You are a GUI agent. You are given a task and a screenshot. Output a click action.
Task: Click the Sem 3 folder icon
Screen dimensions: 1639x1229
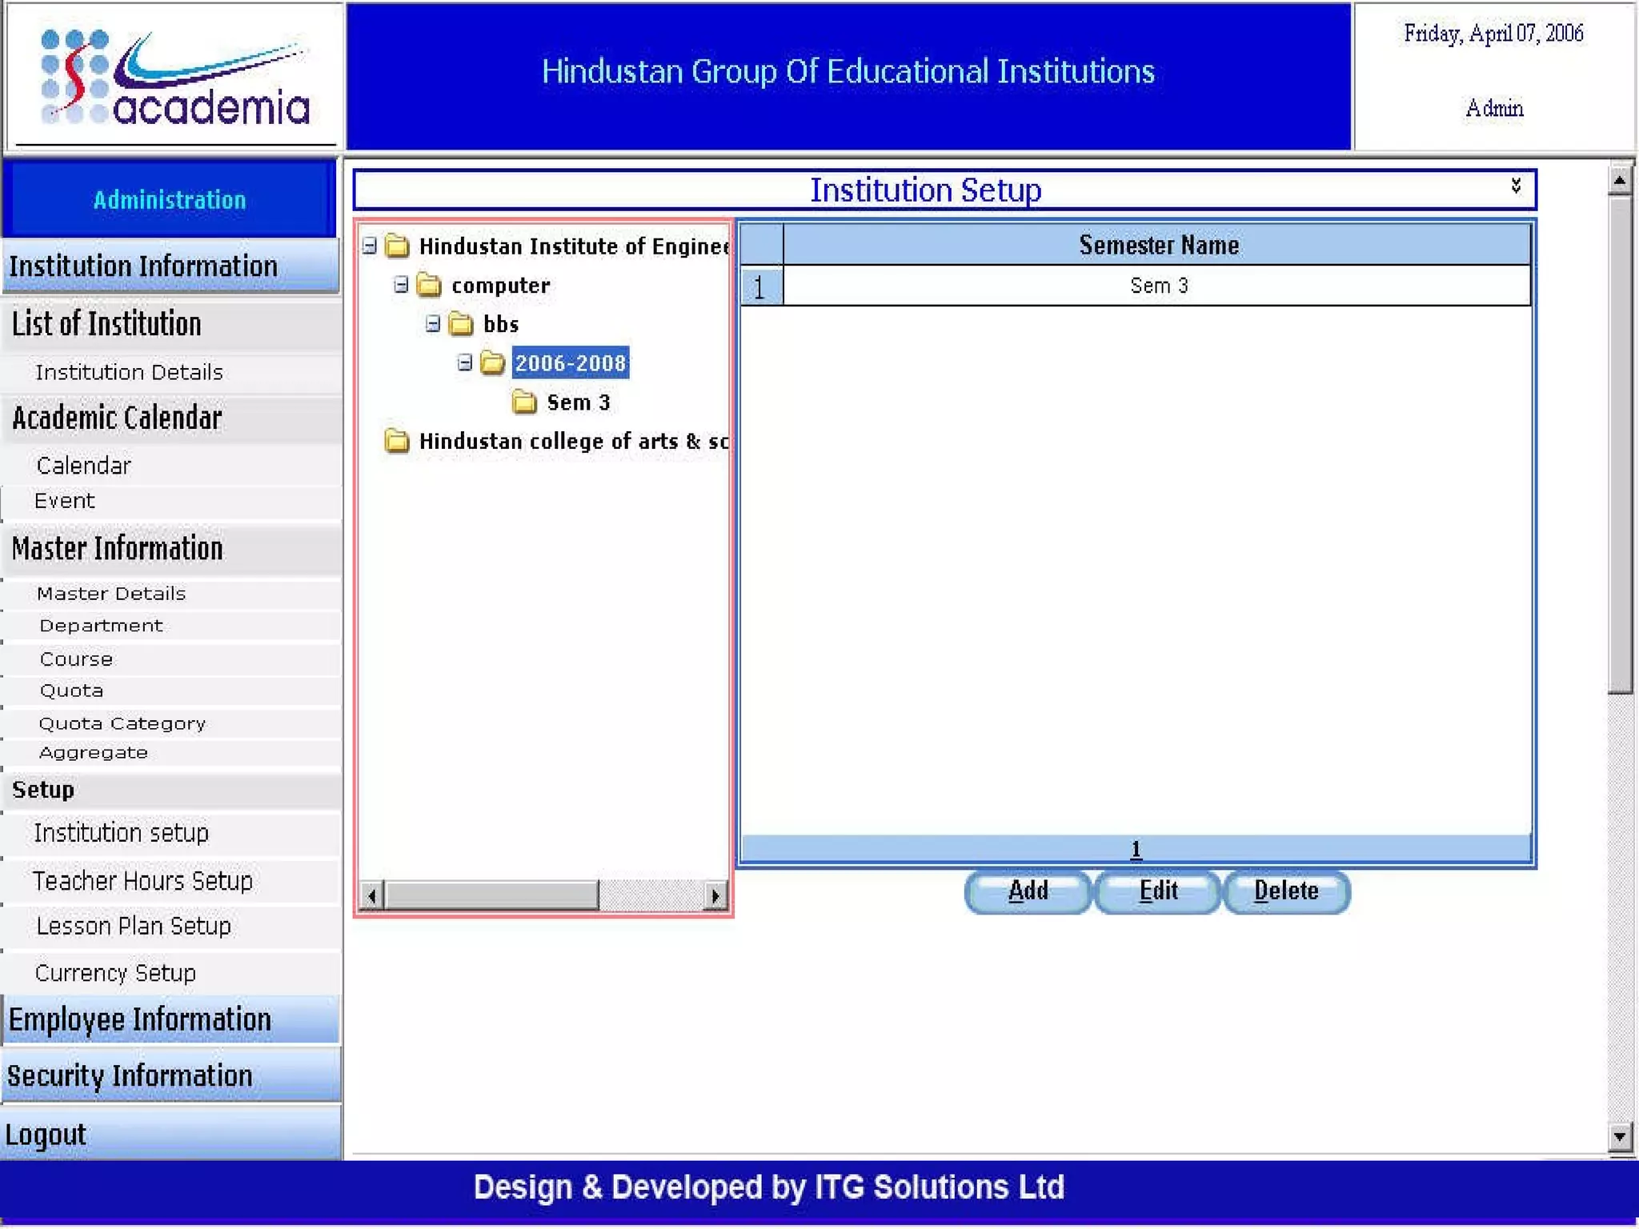point(524,402)
